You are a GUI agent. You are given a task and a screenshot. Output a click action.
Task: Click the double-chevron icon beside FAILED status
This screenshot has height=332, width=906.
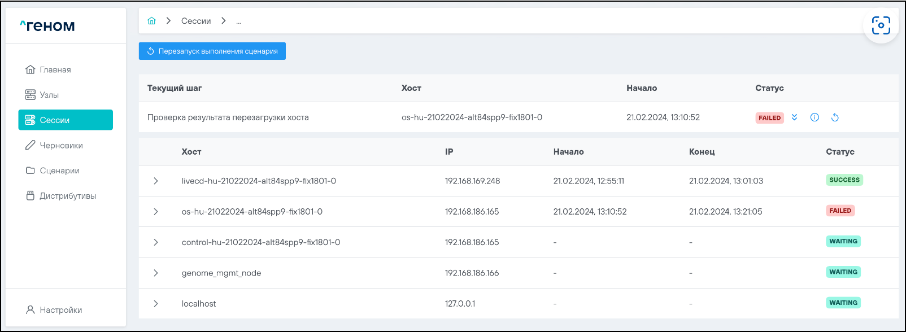click(x=794, y=117)
